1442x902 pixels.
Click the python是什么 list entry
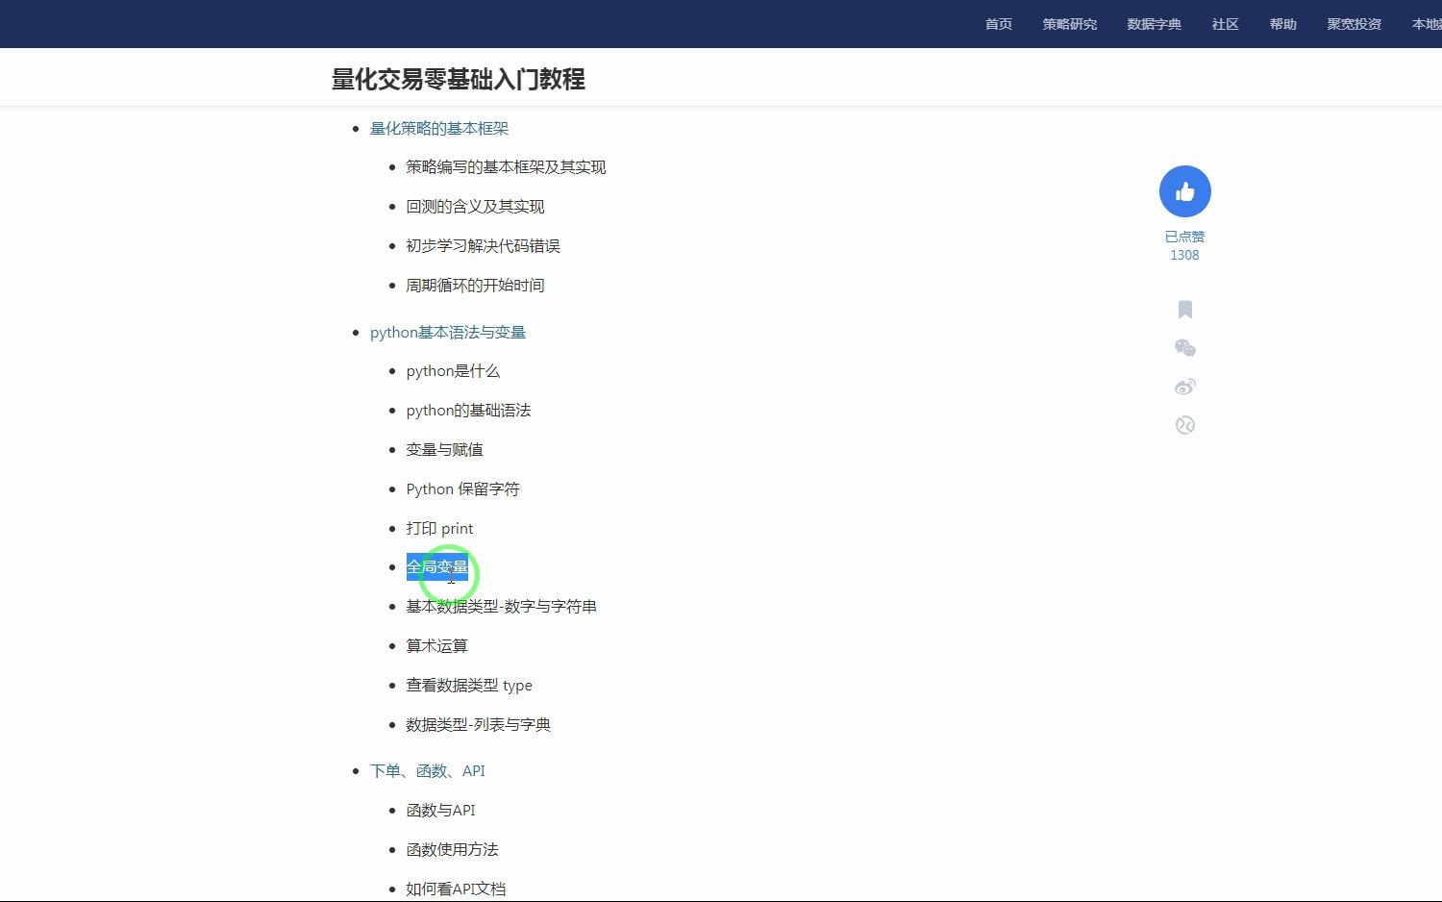453,370
